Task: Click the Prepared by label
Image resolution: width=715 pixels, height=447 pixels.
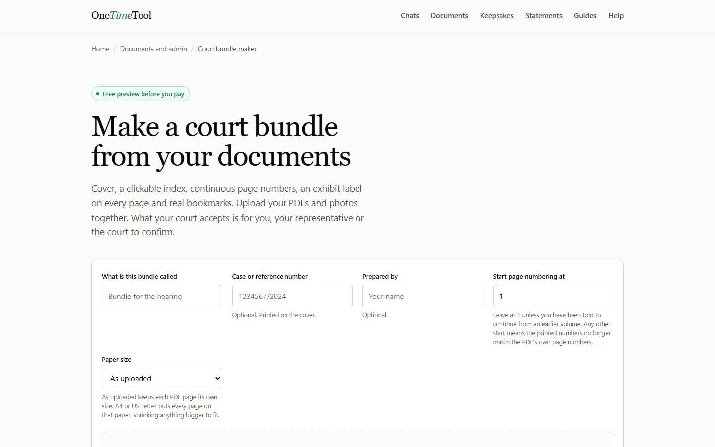Action: tap(380, 276)
